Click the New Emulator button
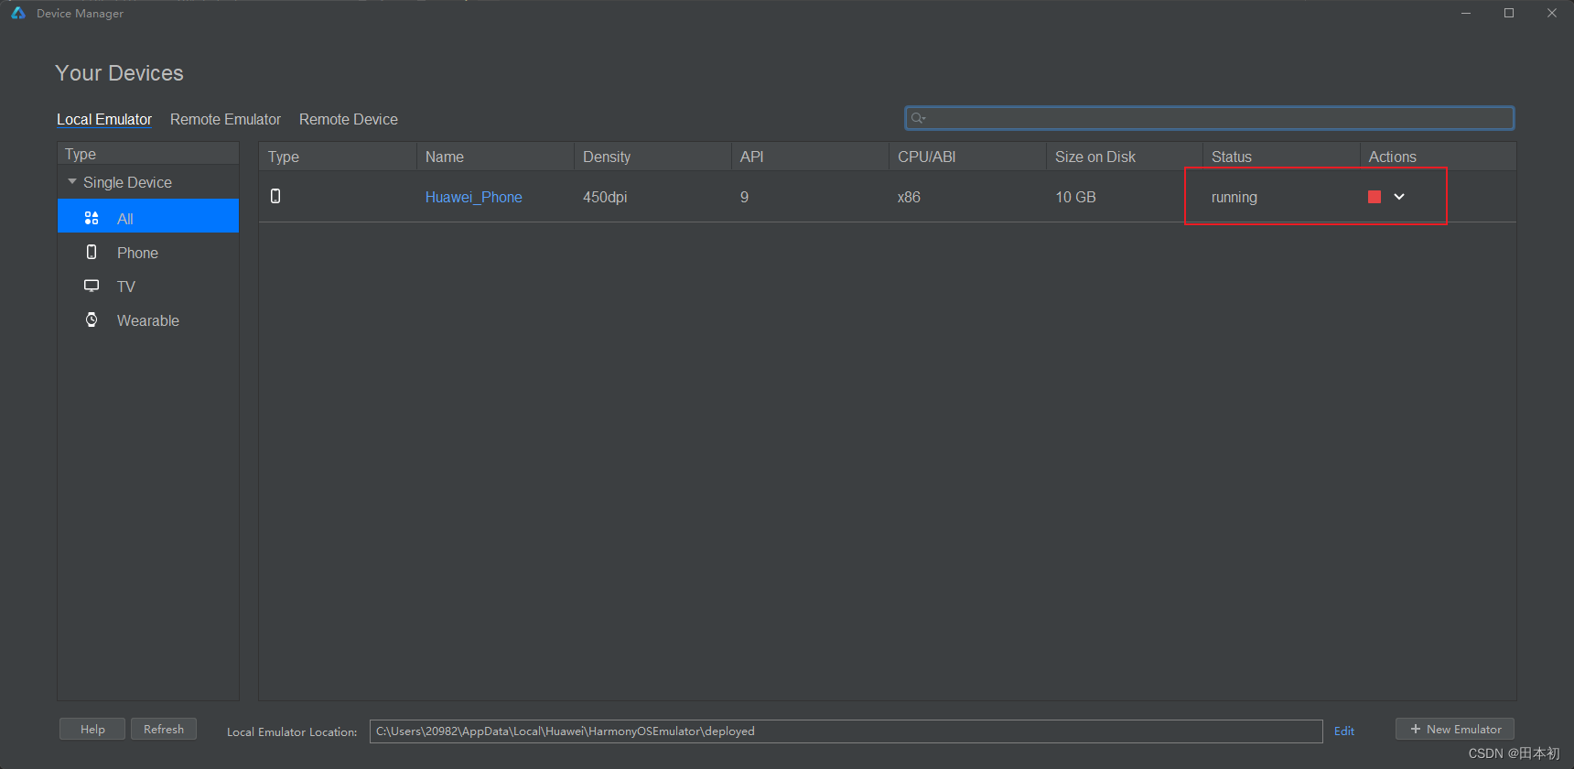Screen dimensions: 1574x769 pyautogui.click(x=1455, y=729)
